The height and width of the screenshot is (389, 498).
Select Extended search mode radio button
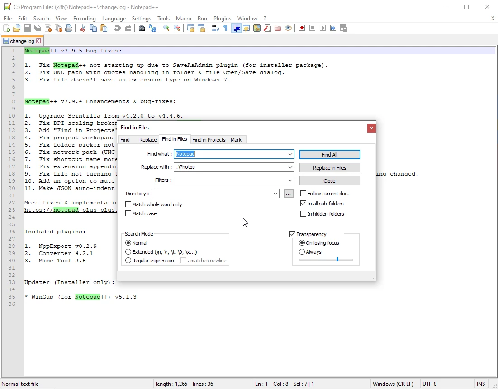128,252
